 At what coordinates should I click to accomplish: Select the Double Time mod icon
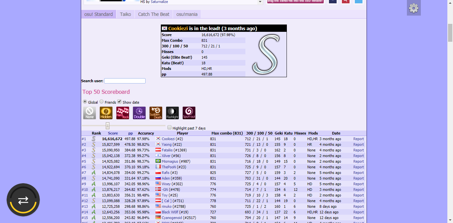coord(139,113)
